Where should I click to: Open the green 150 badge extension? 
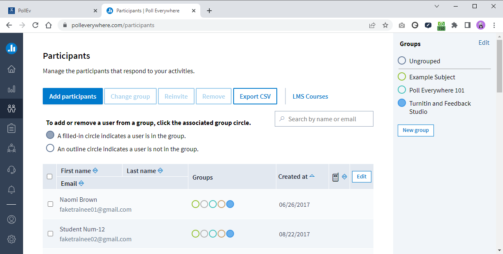point(441,26)
